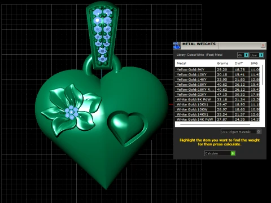Click the Metal Weights scale icon
The height and width of the screenshot is (203, 271).
pyautogui.click(x=177, y=45)
